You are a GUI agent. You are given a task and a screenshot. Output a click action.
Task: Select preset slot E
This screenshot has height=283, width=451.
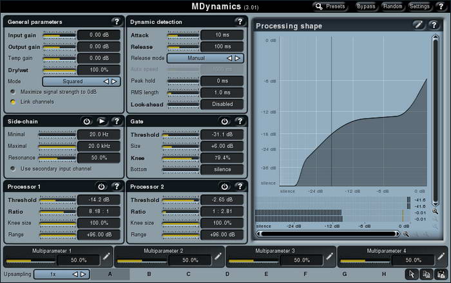pos(266,274)
